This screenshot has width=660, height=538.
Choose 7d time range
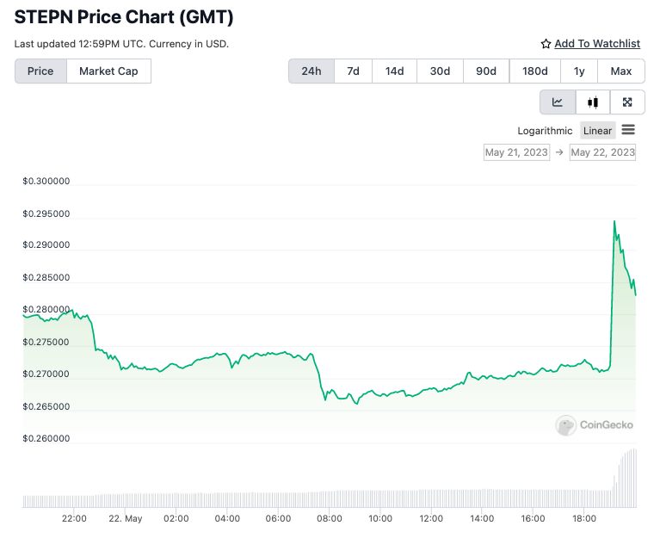click(x=353, y=71)
